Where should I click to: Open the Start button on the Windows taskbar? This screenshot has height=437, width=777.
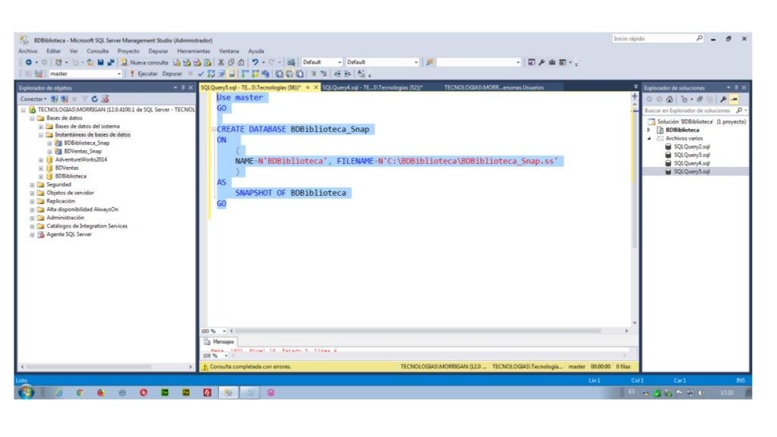tap(26, 392)
